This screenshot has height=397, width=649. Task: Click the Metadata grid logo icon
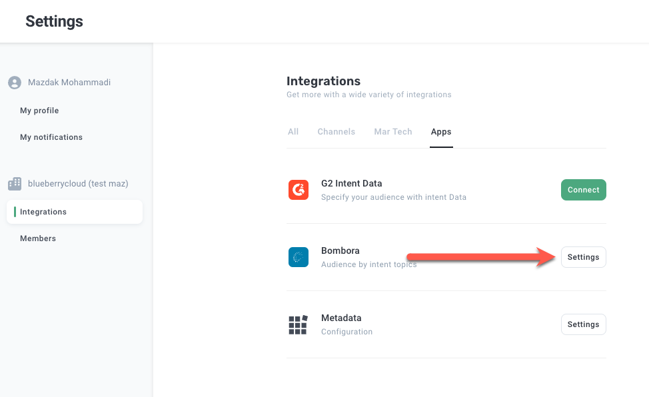point(299,324)
